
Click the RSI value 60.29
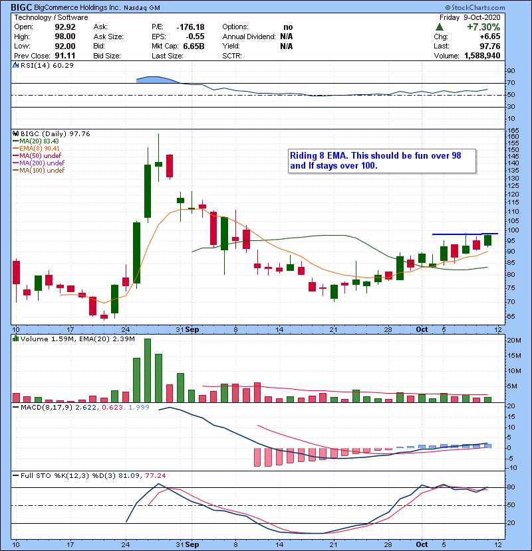62,65
